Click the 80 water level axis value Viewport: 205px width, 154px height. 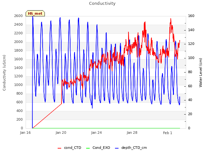[190, 72]
